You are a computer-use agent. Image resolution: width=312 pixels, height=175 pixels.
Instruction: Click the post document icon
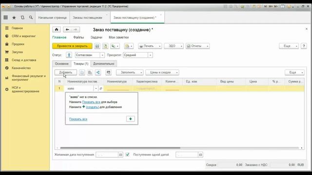(x=105, y=46)
